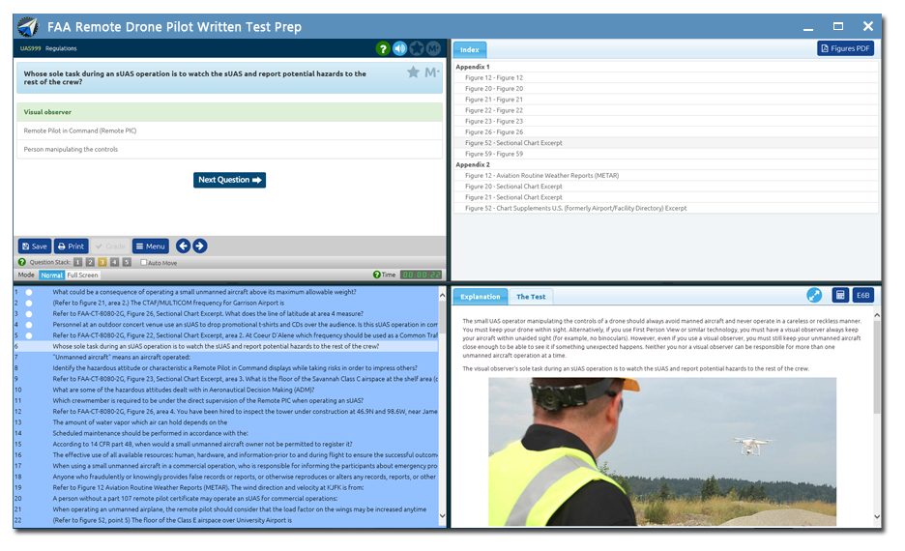Viewport: 905px width, 551px height.
Task: Switch to Full Screen mode
Action: click(x=82, y=275)
